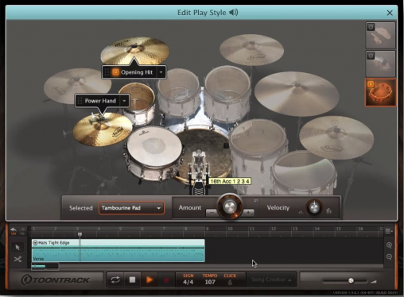
Task: Toggle power on the shaker pad
Action: tap(371, 56)
